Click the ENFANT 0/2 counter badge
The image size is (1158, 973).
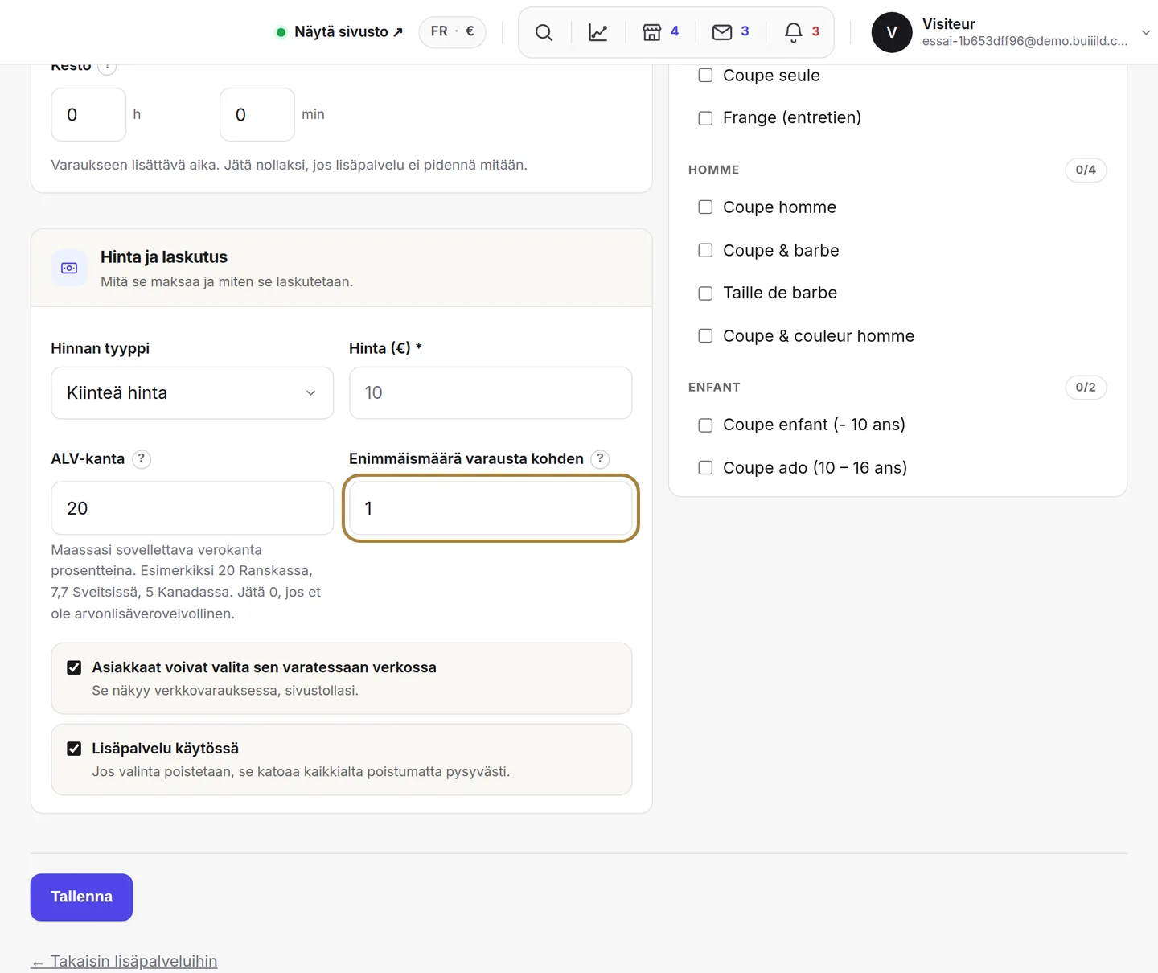pyautogui.click(x=1086, y=388)
